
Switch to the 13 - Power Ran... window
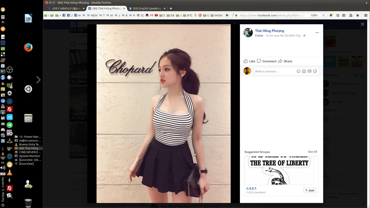click(28, 137)
